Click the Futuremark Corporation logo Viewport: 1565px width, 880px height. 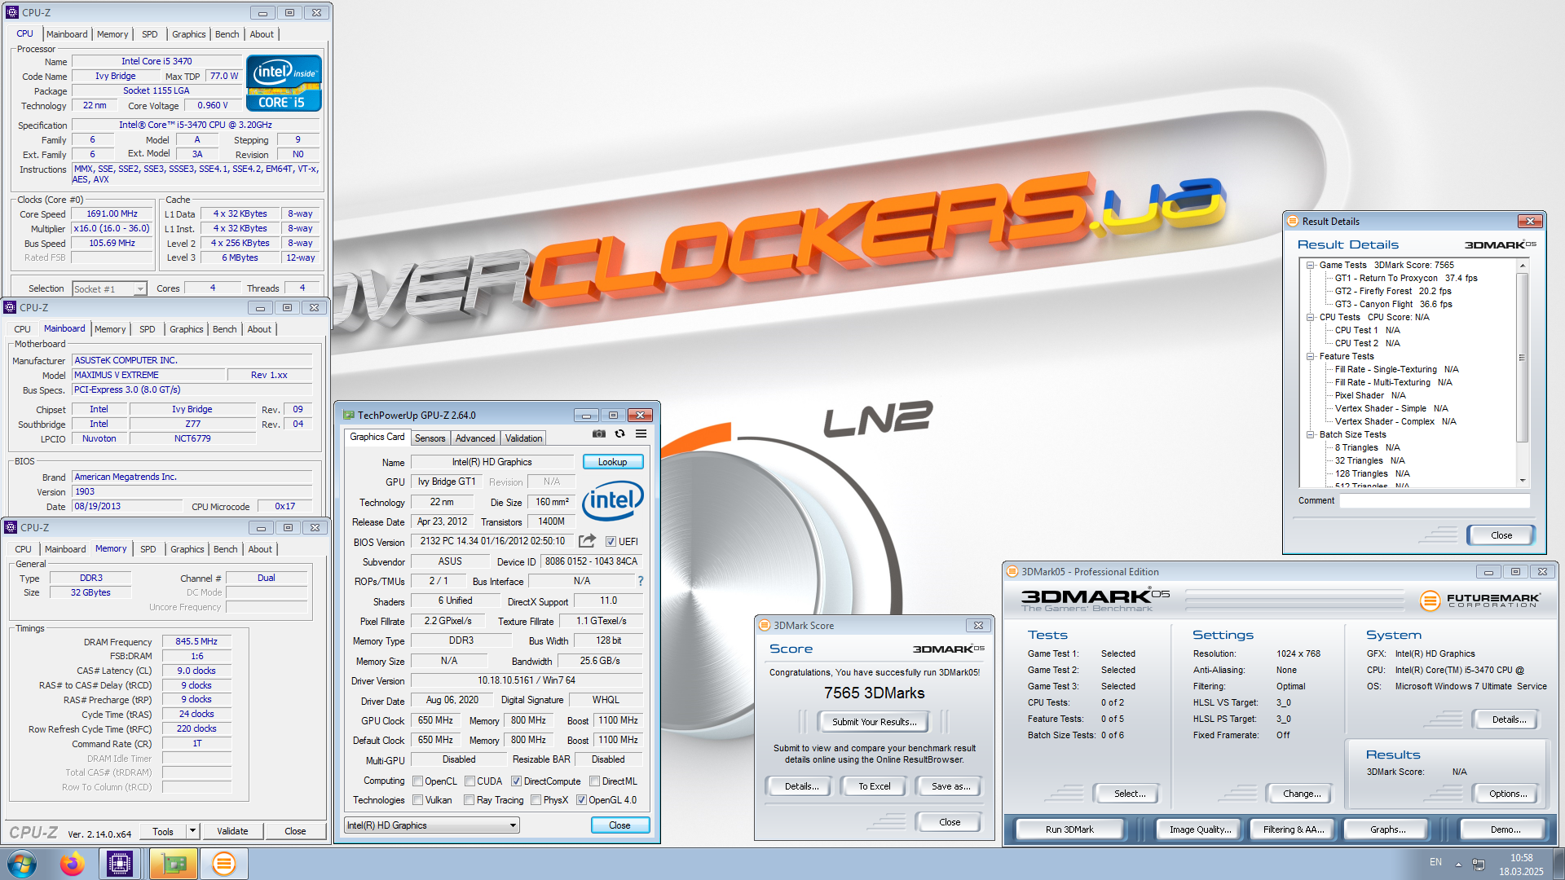(x=1479, y=601)
